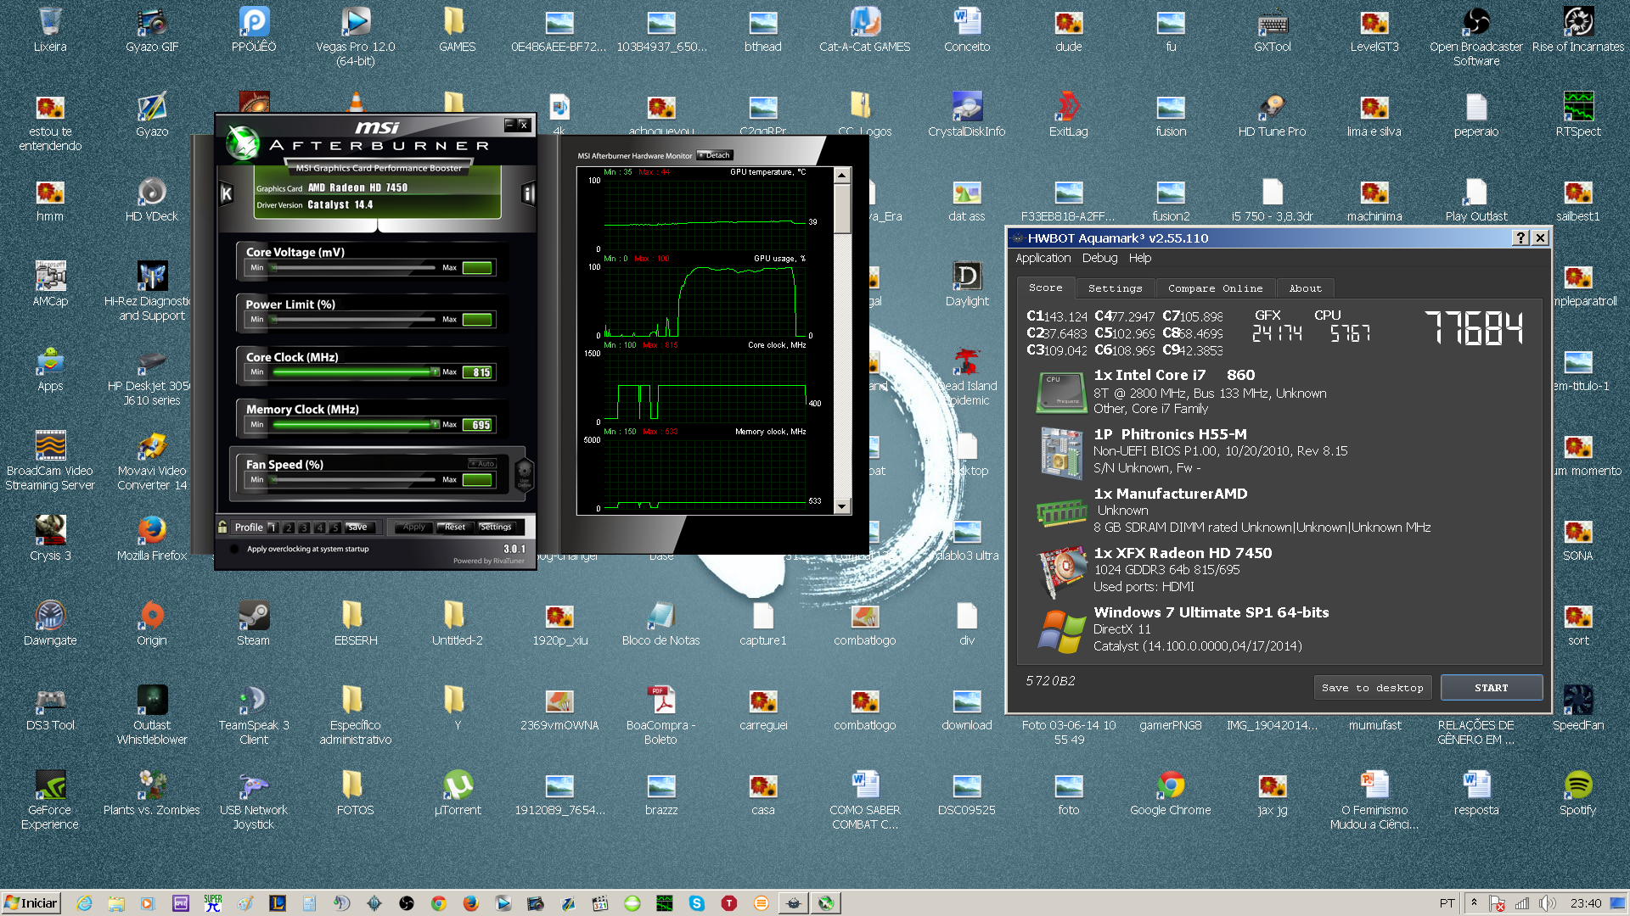Open GeForce Experience desktop icon
The image size is (1630, 916).
click(x=50, y=800)
